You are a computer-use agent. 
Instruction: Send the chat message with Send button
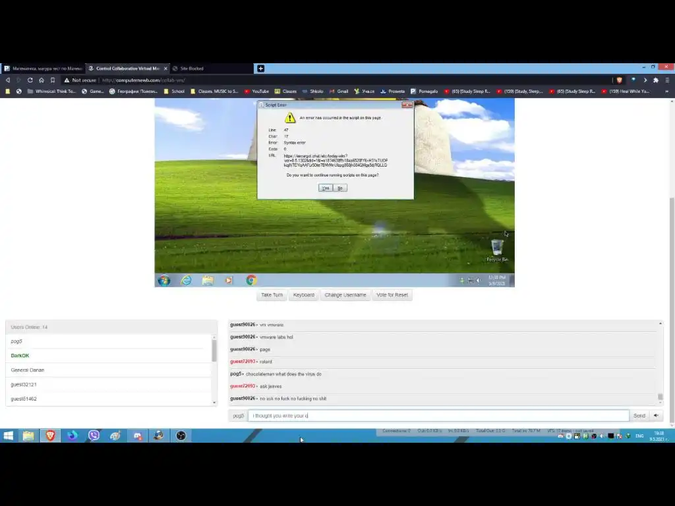[x=639, y=416]
